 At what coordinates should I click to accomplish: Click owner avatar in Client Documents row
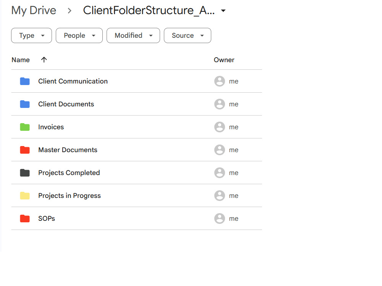click(220, 104)
